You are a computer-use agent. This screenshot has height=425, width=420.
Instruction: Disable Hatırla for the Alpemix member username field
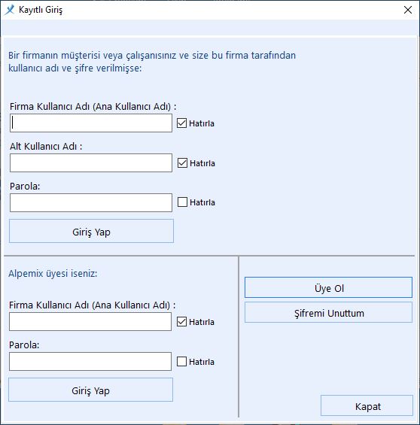pos(181,322)
